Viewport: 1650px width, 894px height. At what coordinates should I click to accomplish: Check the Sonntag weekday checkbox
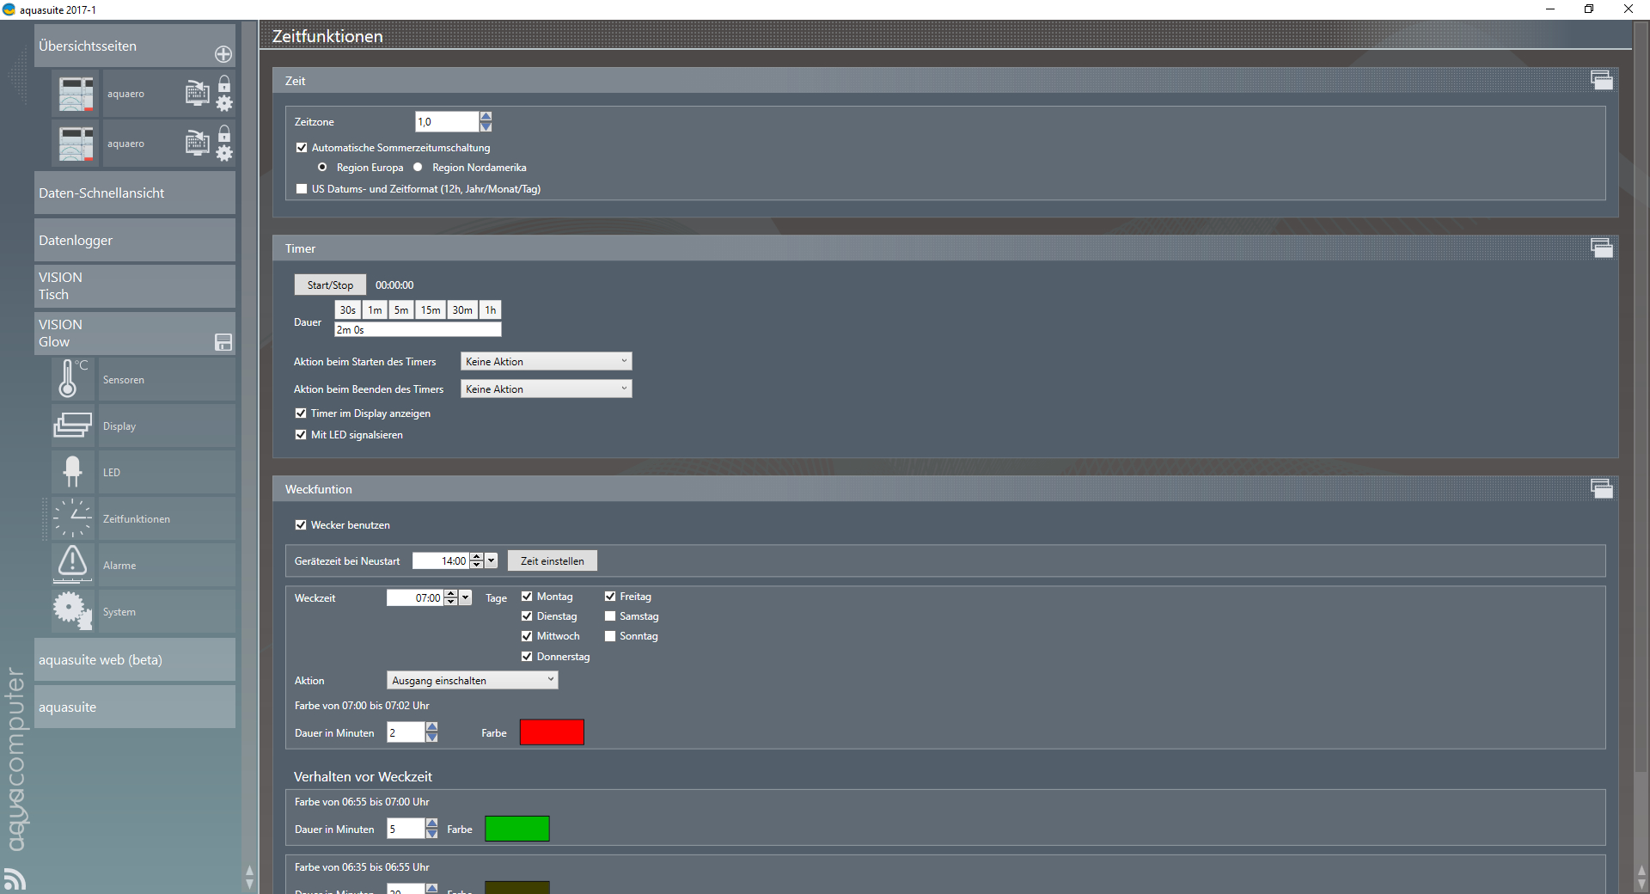(610, 636)
